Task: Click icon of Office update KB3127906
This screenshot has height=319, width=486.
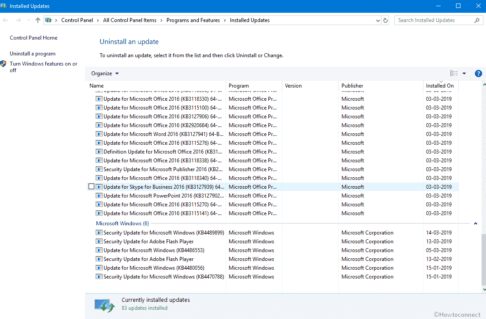Action: point(99,117)
